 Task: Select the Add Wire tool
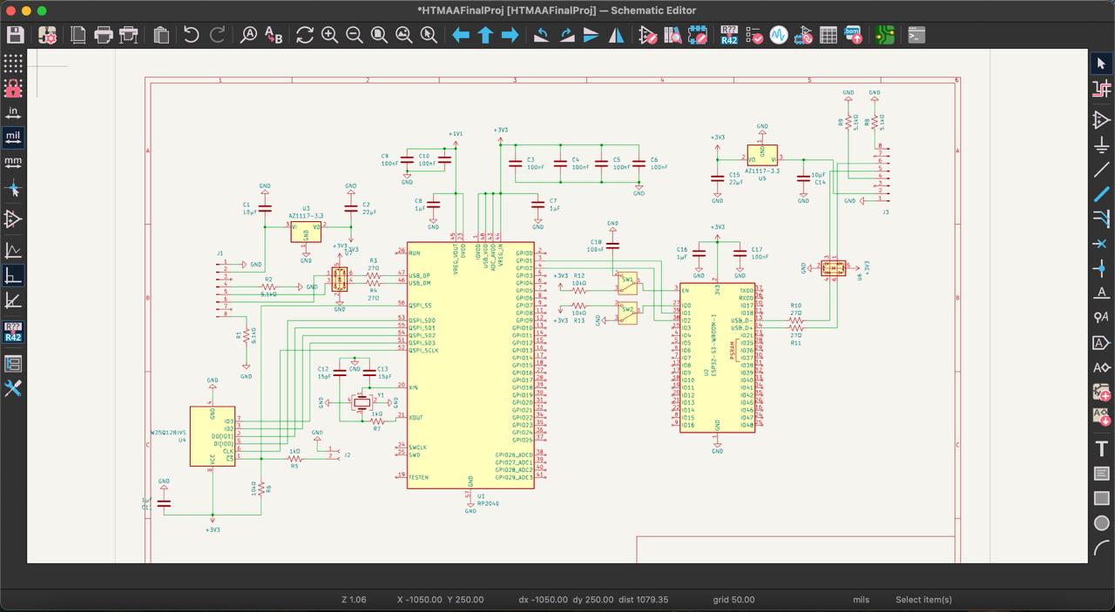1102,169
